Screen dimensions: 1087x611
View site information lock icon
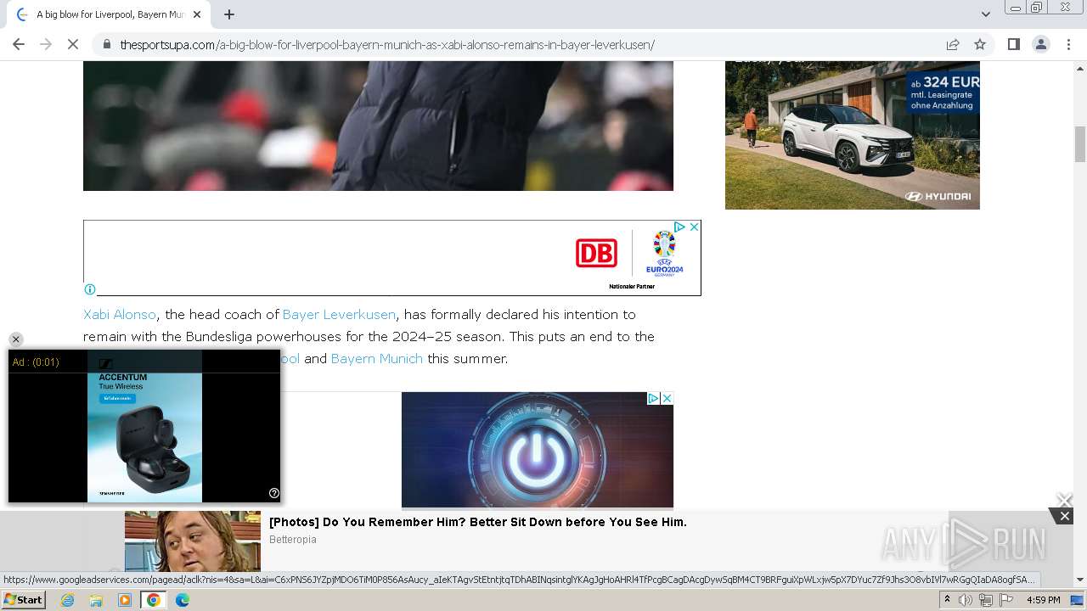point(107,44)
